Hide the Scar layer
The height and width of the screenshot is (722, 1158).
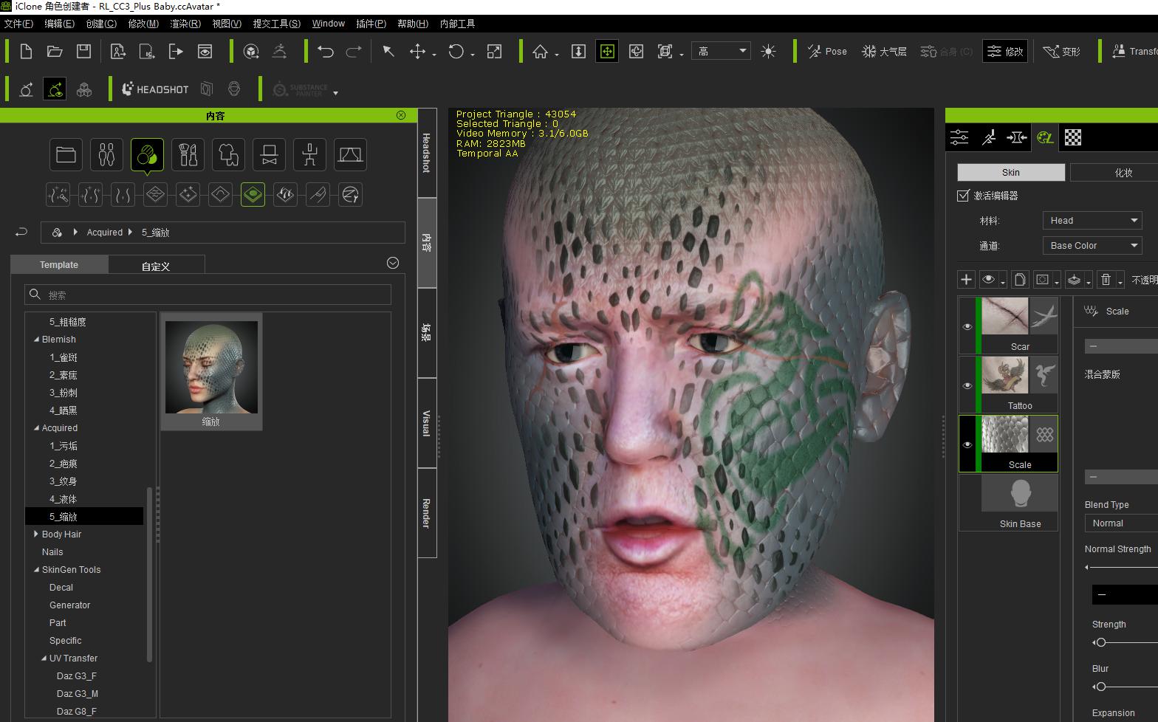click(x=967, y=326)
